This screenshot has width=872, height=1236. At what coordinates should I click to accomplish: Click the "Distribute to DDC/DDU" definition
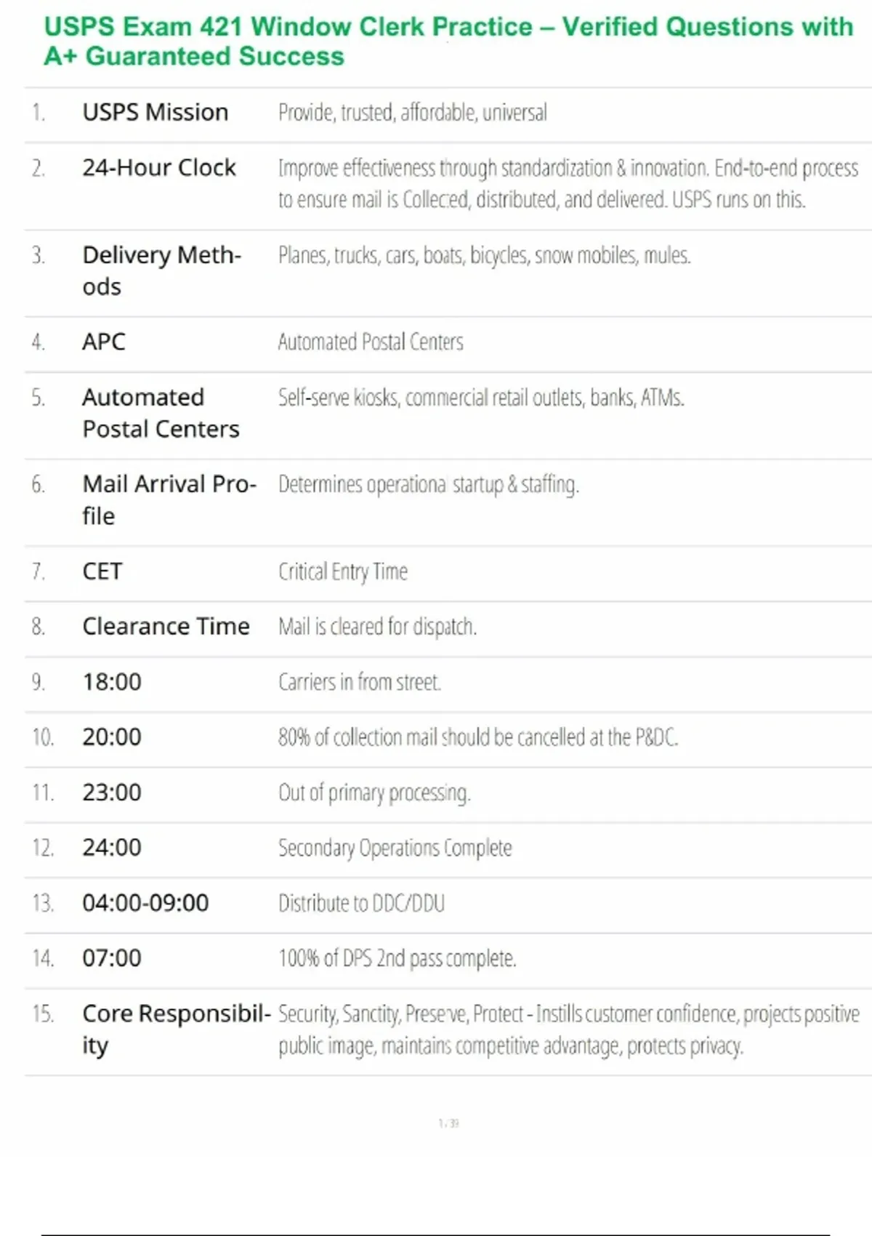coord(362,903)
